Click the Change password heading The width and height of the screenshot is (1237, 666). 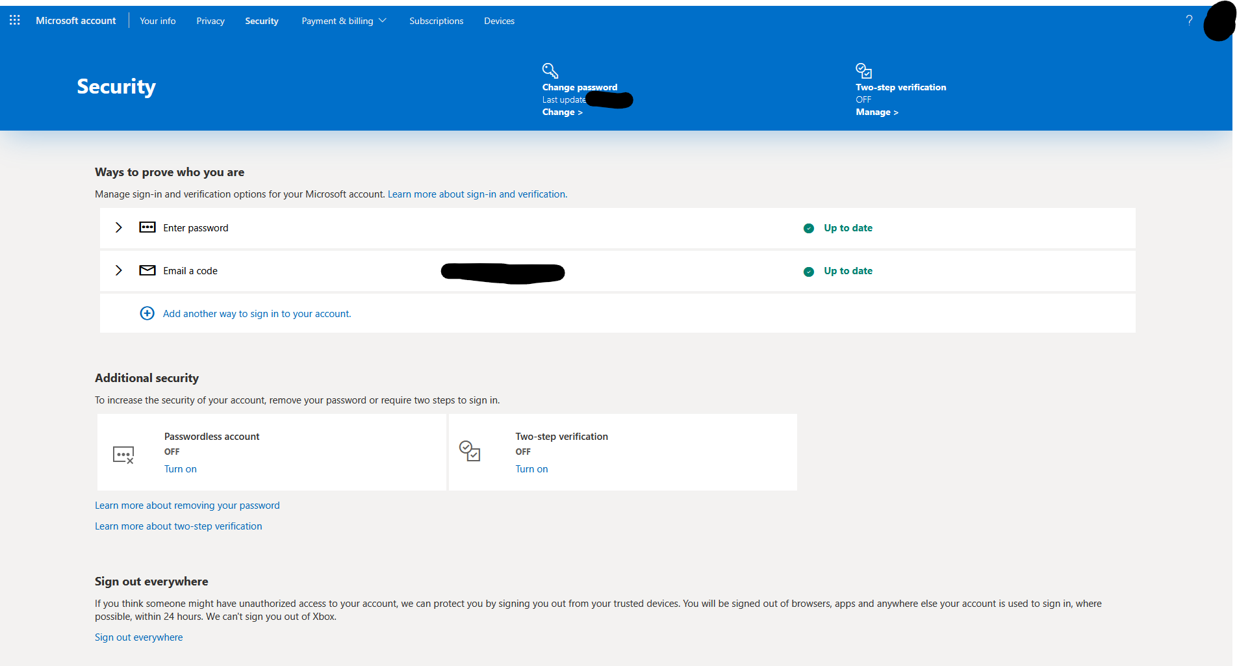(580, 87)
